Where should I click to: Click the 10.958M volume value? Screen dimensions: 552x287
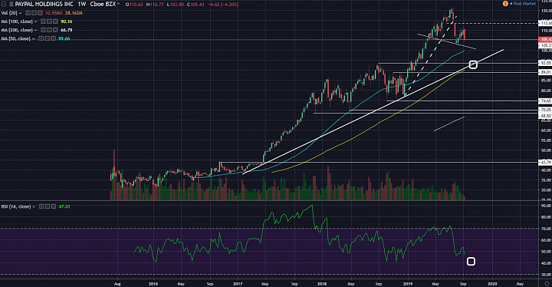(x=54, y=13)
